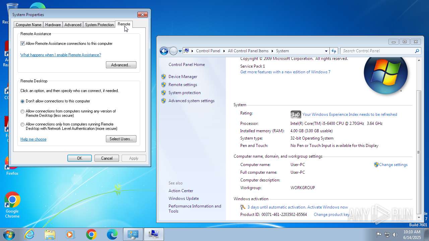
Task: Switch to Advanced tab
Action: point(73,25)
